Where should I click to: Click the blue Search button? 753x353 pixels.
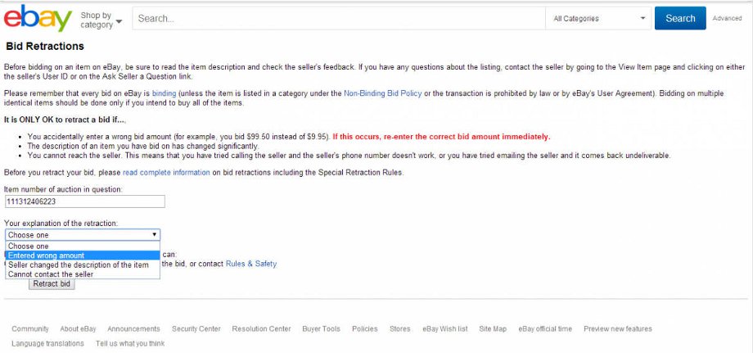click(680, 18)
